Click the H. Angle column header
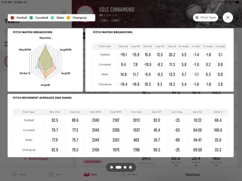The image size is (242, 181). point(220,46)
